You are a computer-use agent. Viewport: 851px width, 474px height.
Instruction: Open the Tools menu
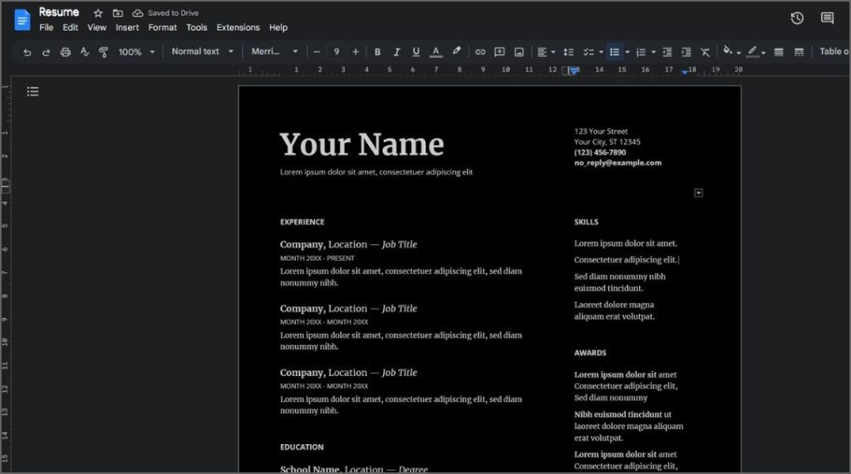(196, 27)
